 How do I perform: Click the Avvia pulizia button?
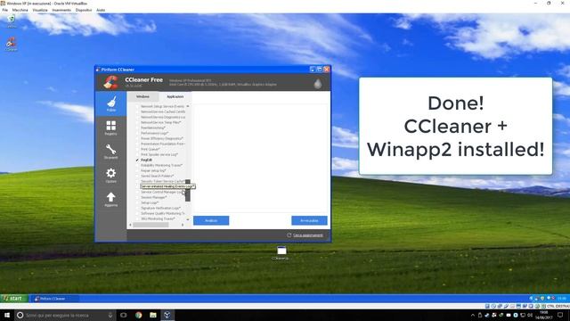click(x=309, y=220)
